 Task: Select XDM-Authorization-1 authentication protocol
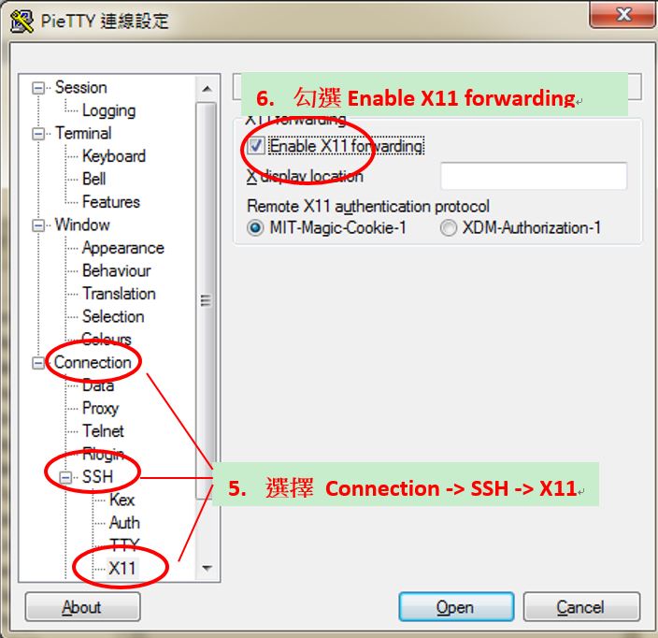click(x=449, y=228)
